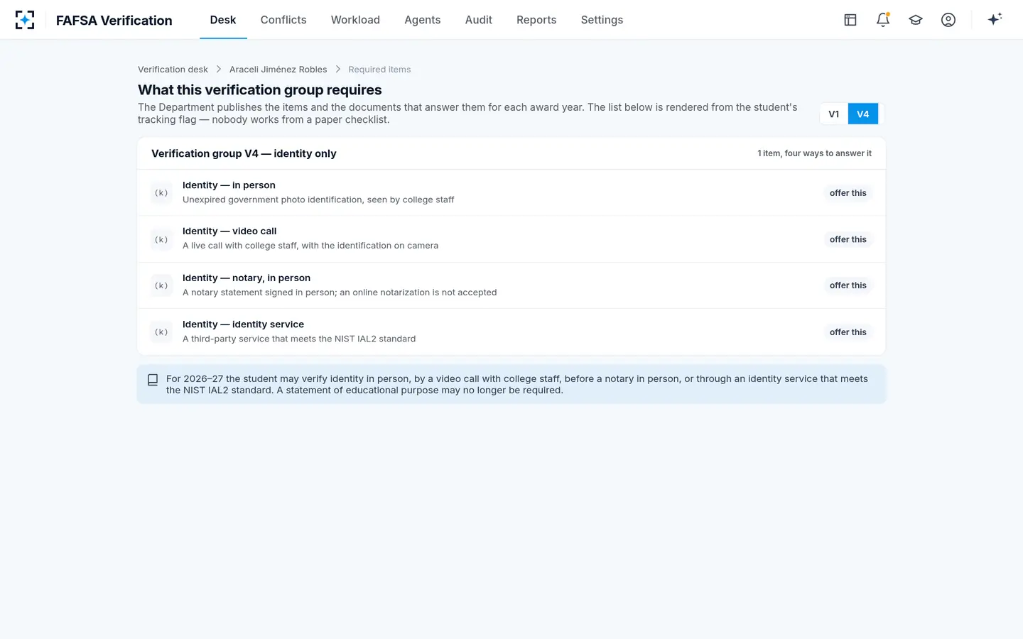Offer the in person identity option

[848, 193]
